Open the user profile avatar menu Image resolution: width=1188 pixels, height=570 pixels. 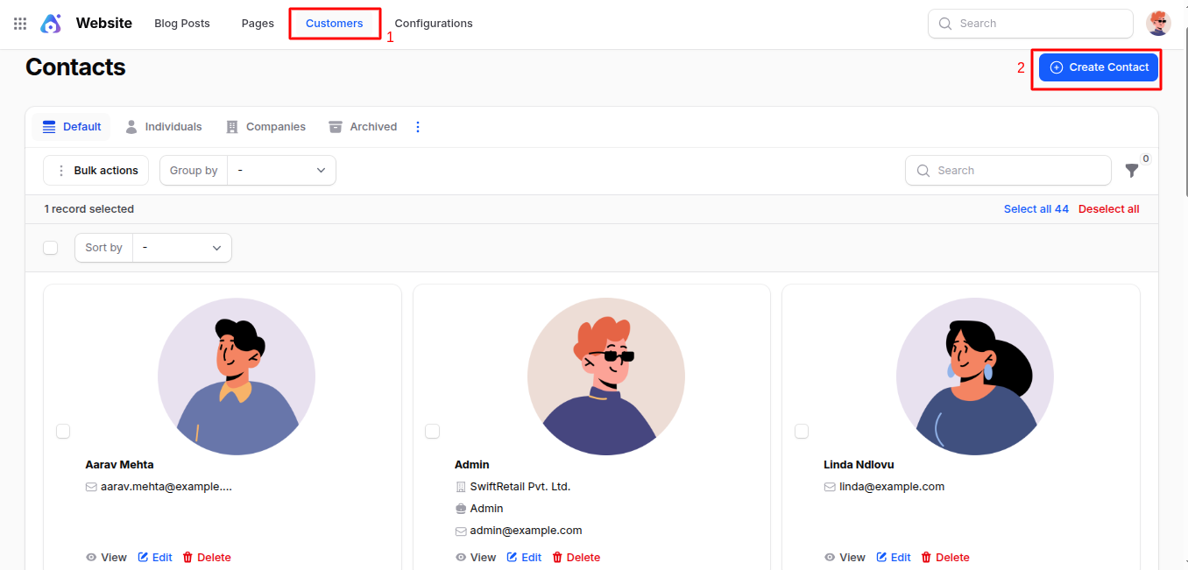pyautogui.click(x=1158, y=24)
